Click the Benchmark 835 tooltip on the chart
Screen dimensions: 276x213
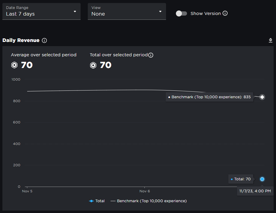tap(209, 97)
